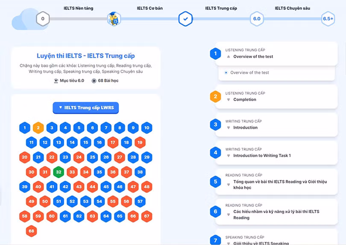Image resolution: width=346 pixels, height=245 pixels.
Task: Select lesson hexagon 44
Action: pos(92,187)
